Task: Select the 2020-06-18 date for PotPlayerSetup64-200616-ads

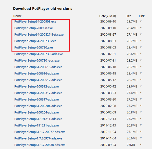Action: (x=108, y=67)
